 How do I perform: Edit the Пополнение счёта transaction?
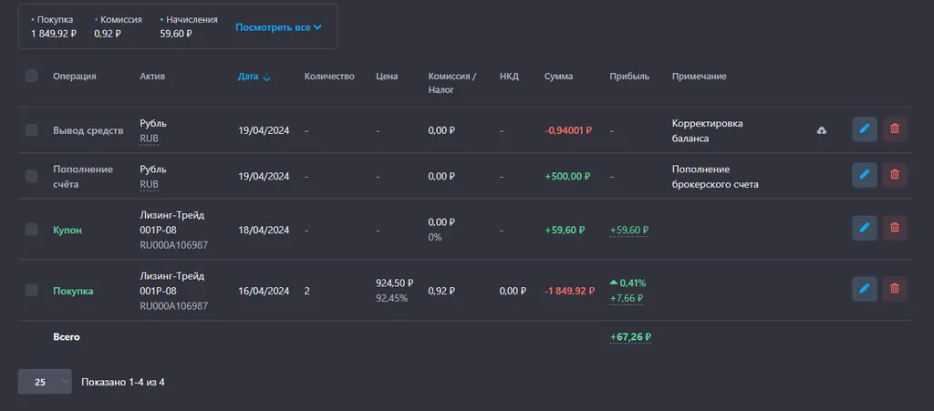[864, 175]
